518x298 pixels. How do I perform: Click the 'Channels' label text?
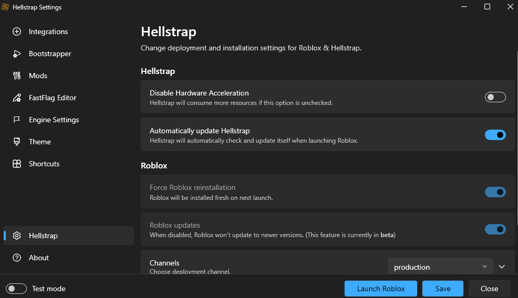tap(164, 263)
